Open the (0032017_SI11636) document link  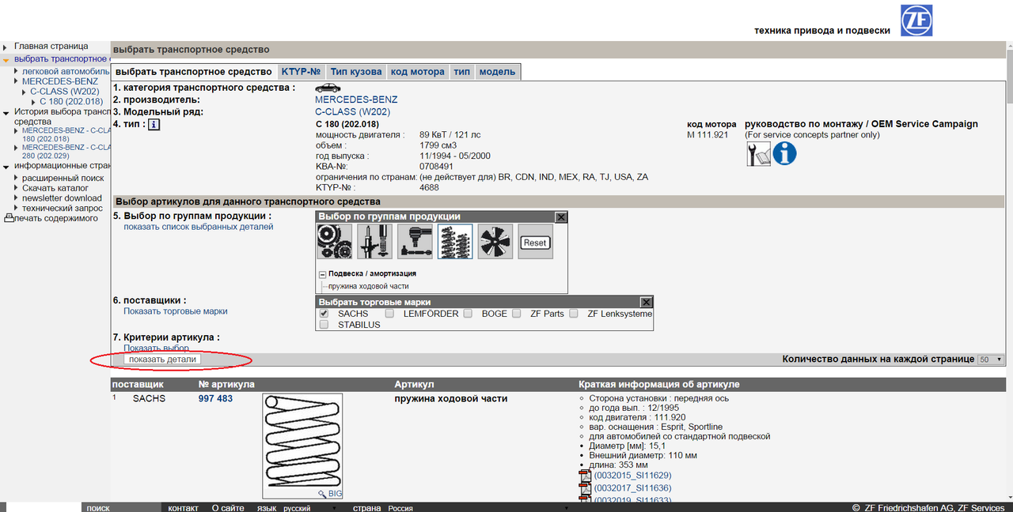[633, 488]
